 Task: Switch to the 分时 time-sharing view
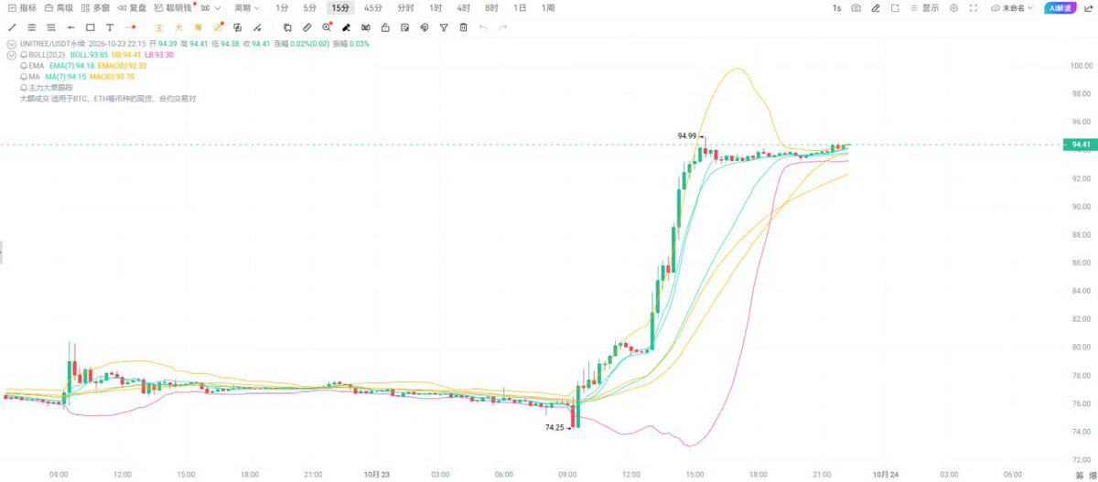pos(405,7)
